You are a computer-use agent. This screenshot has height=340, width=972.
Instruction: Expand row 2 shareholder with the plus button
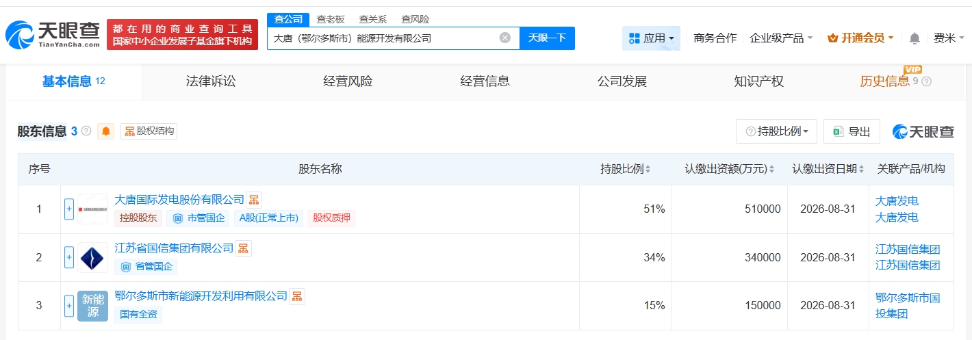pyautogui.click(x=69, y=257)
